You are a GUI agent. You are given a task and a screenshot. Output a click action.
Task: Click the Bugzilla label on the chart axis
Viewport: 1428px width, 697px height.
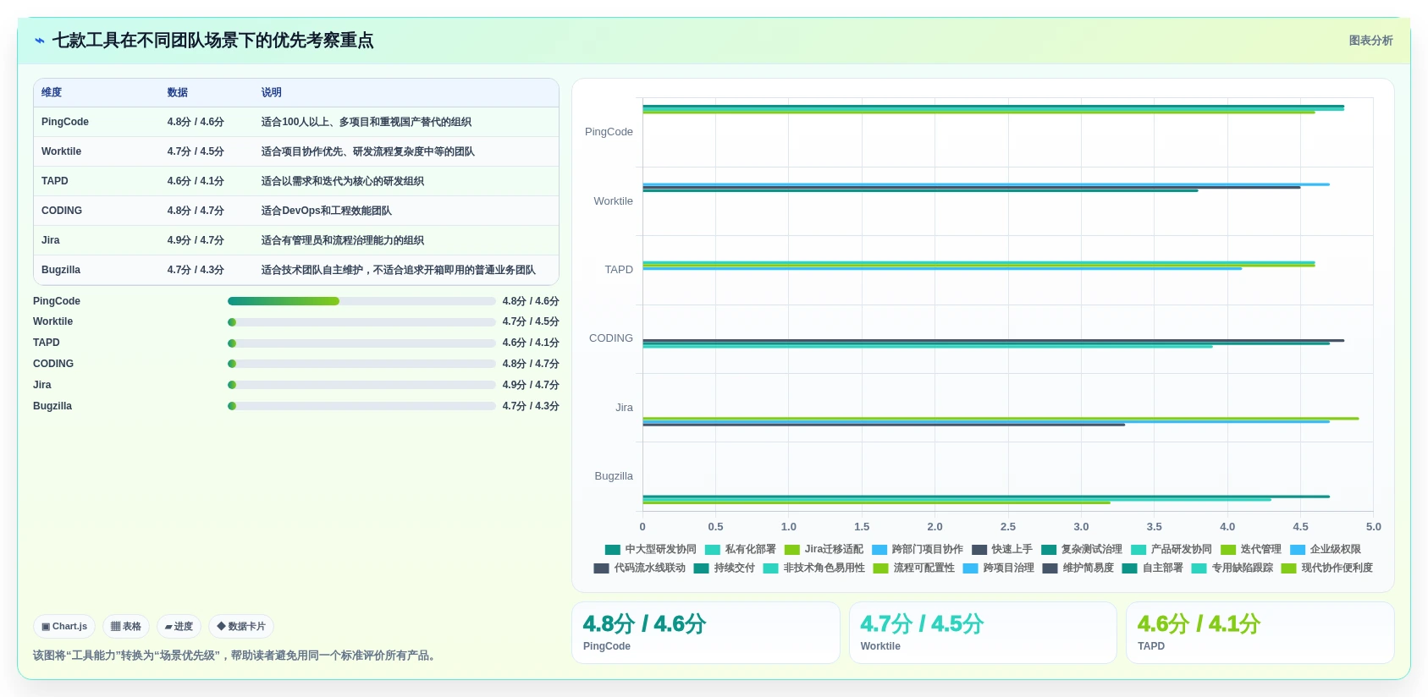tap(614, 476)
